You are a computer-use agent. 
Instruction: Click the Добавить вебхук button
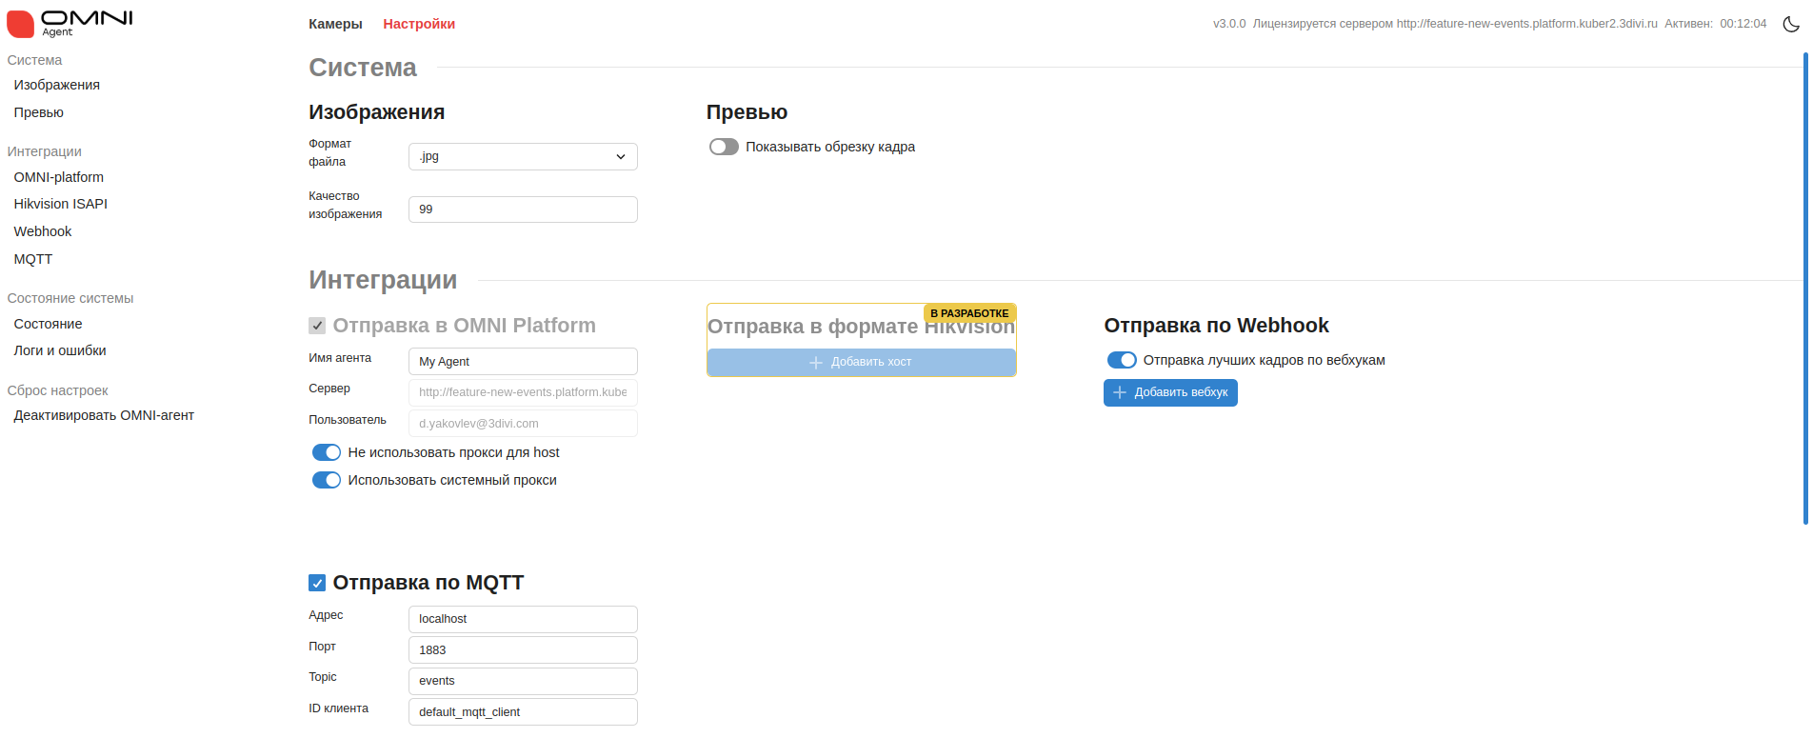pyautogui.click(x=1170, y=392)
